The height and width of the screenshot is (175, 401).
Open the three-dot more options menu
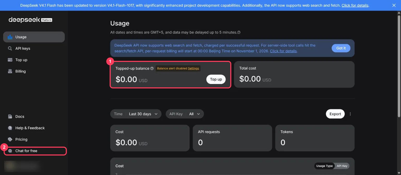[350, 114]
